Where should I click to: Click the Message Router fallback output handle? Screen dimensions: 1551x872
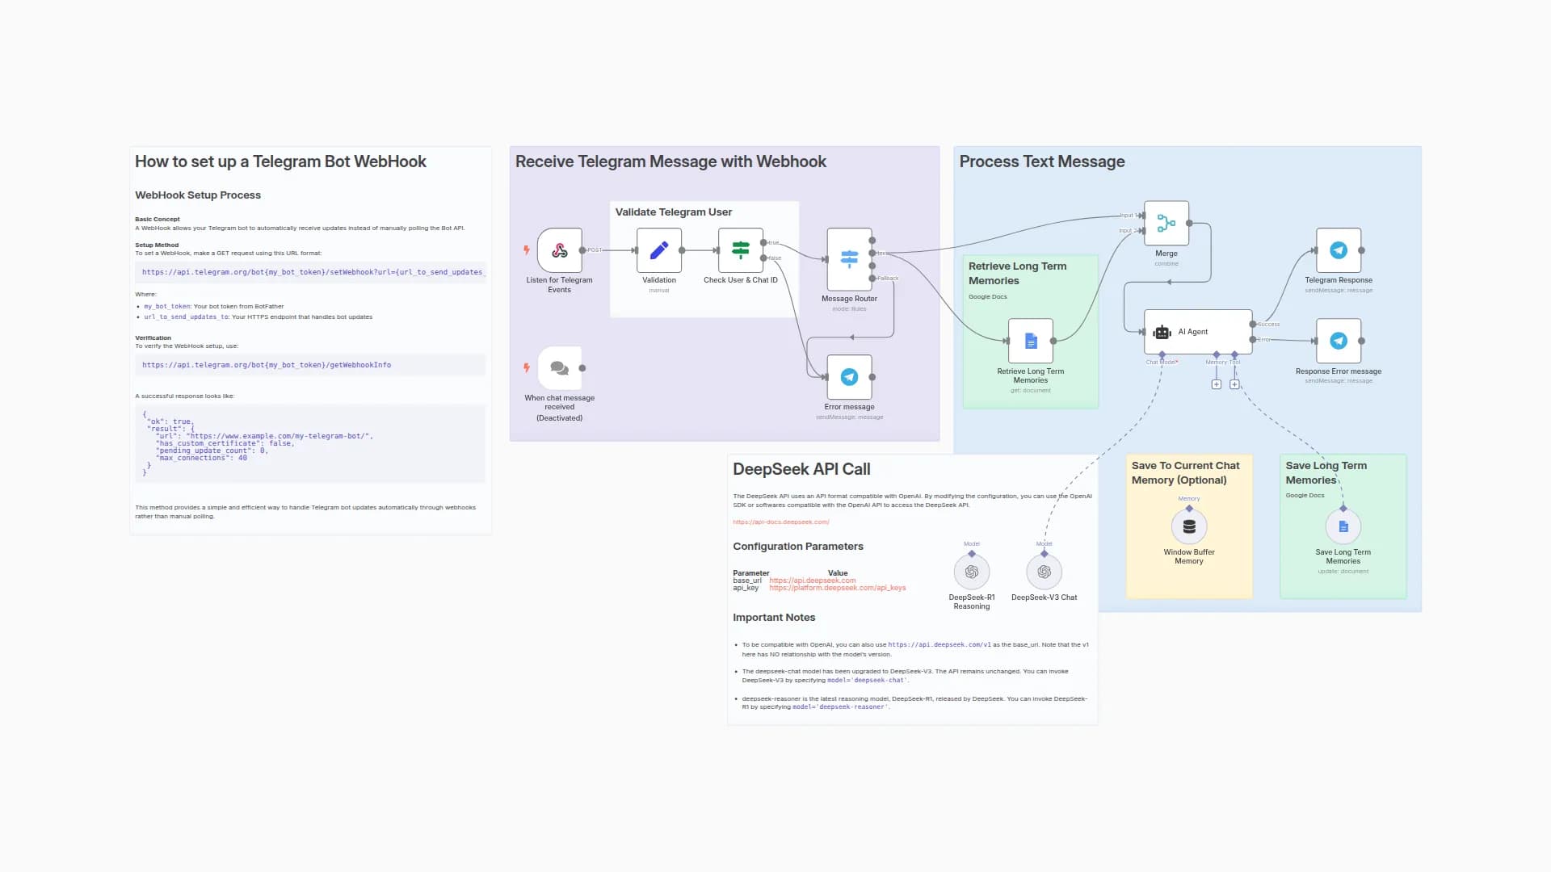(x=872, y=279)
